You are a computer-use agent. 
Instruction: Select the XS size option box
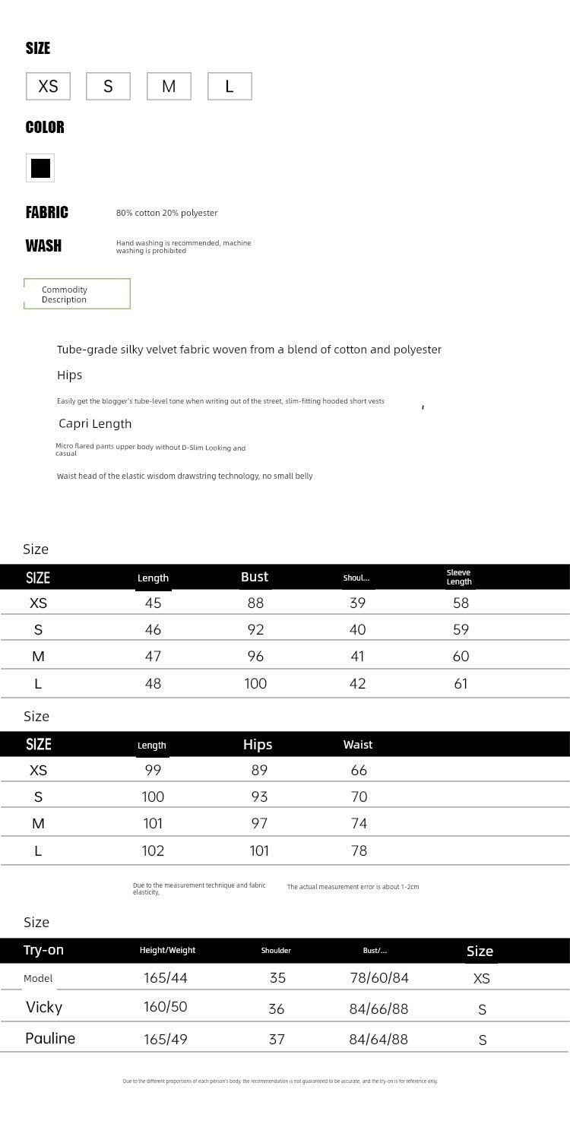tap(48, 87)
